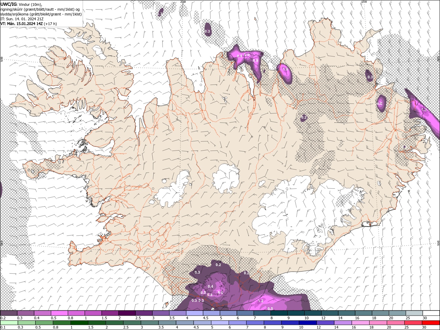Click the '18' label under snow scale

pos(374,318)
